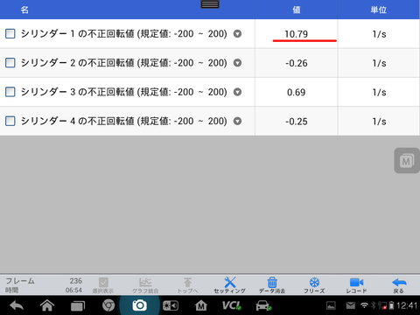Screen dimensions: 420x315
Task: Select the value -0.26 cell
Action: tap(297, 63)
